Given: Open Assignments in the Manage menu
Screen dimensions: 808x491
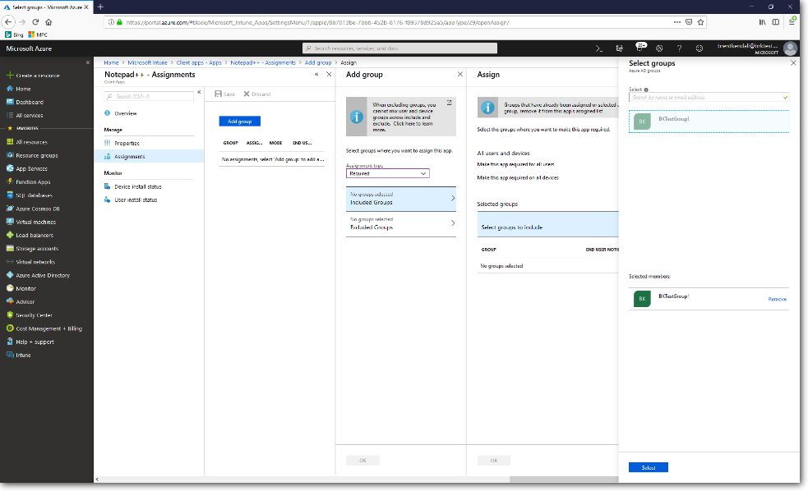Looking at the screenshot, I should tap(129, 156).
